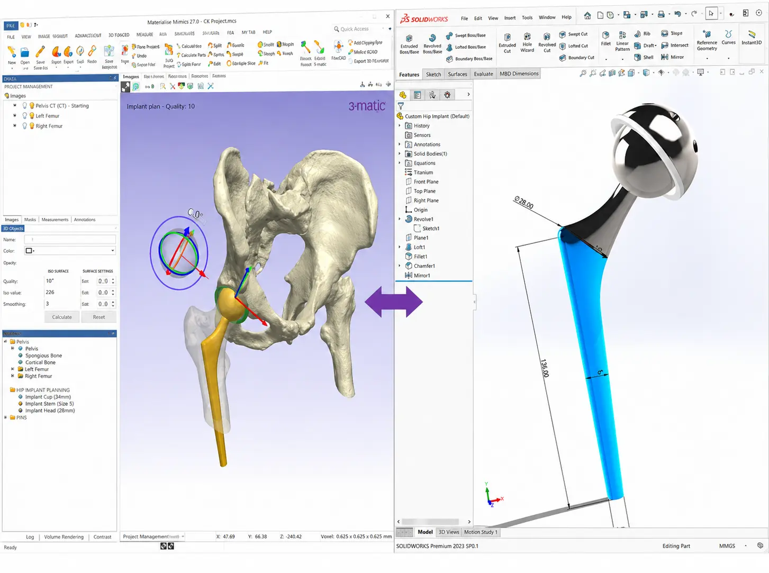This screenshot has height=573, width=769.
Task: Expand History node in feature tree
Action: coord(400,126)
